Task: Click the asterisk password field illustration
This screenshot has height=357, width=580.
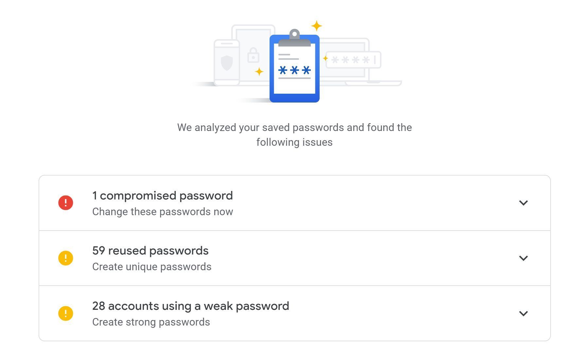Action: tap(354, 60)
